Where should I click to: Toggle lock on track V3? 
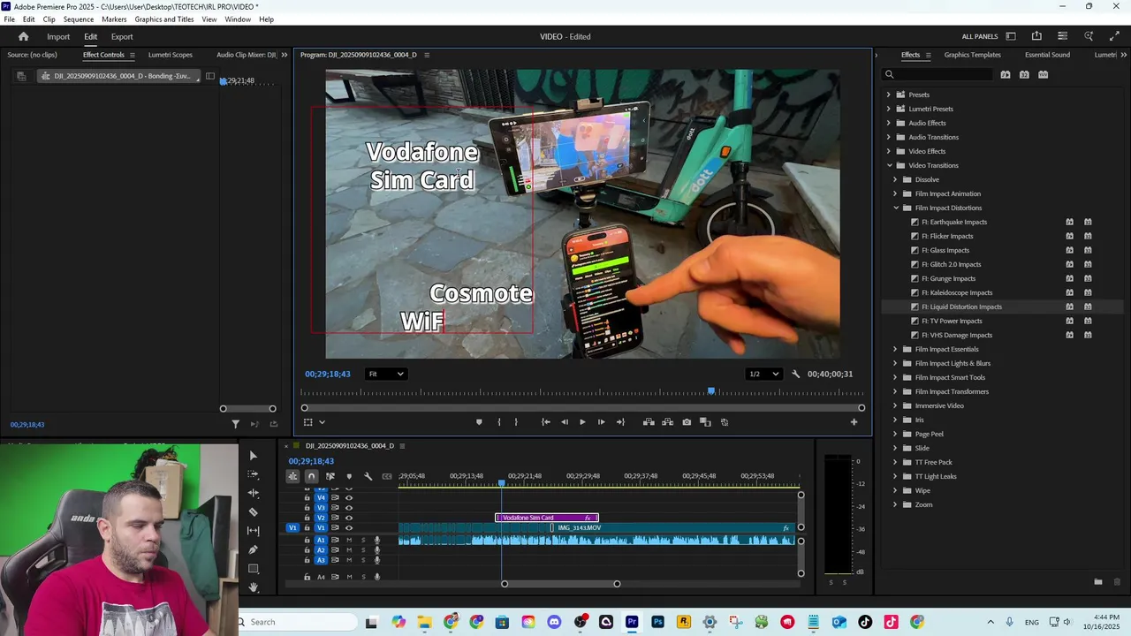tap(307, 508)
